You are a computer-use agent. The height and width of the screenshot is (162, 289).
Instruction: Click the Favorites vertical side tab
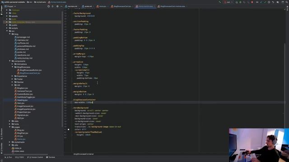[1, 148]
